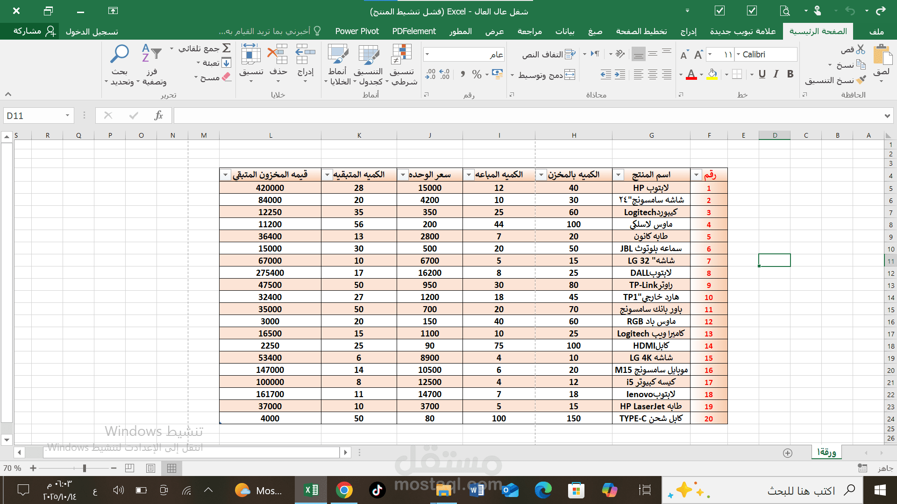Expand the number format (عام) dropdown
The height and width of the screenshot is (504, 897).
427,55
